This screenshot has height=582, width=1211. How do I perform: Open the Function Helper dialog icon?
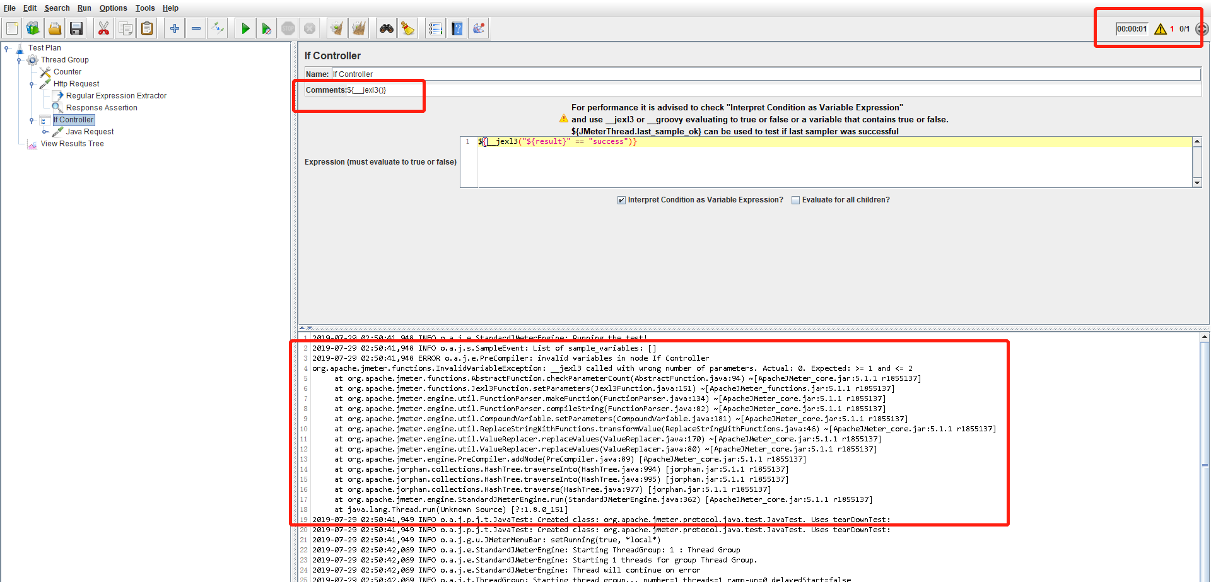(x=435, y=28)
